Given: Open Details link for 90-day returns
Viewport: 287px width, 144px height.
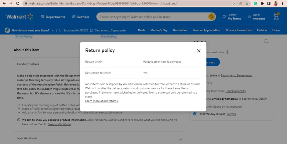Looking at the screenshot, I should click(231, 114).
